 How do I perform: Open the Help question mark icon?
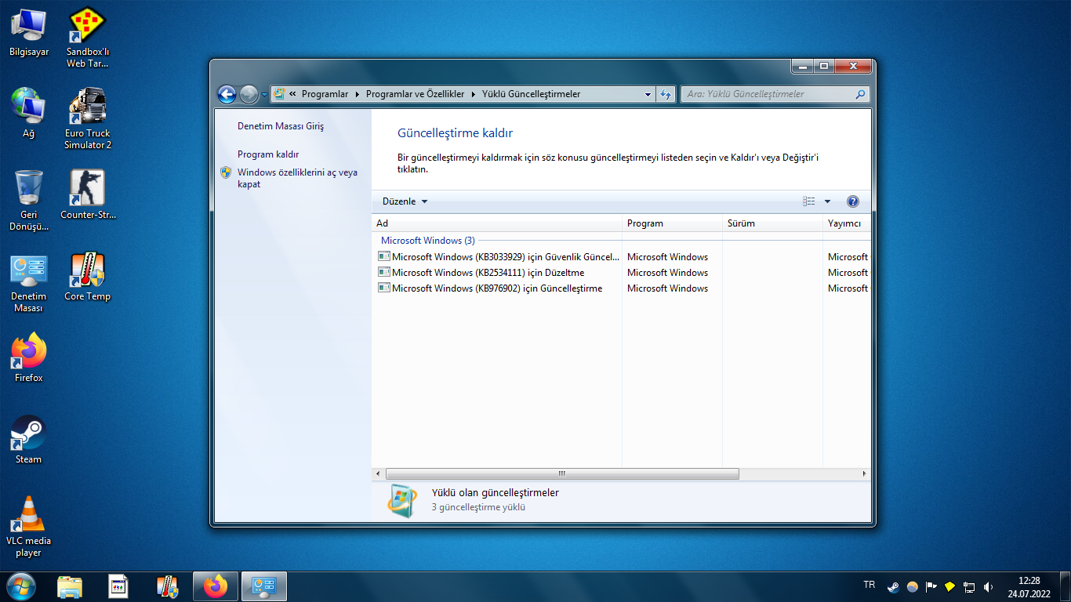[x=853, y=201]
